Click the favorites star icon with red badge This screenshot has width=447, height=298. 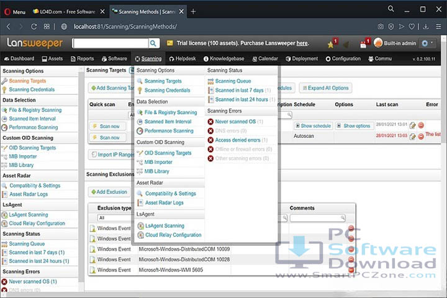point(331,43)
